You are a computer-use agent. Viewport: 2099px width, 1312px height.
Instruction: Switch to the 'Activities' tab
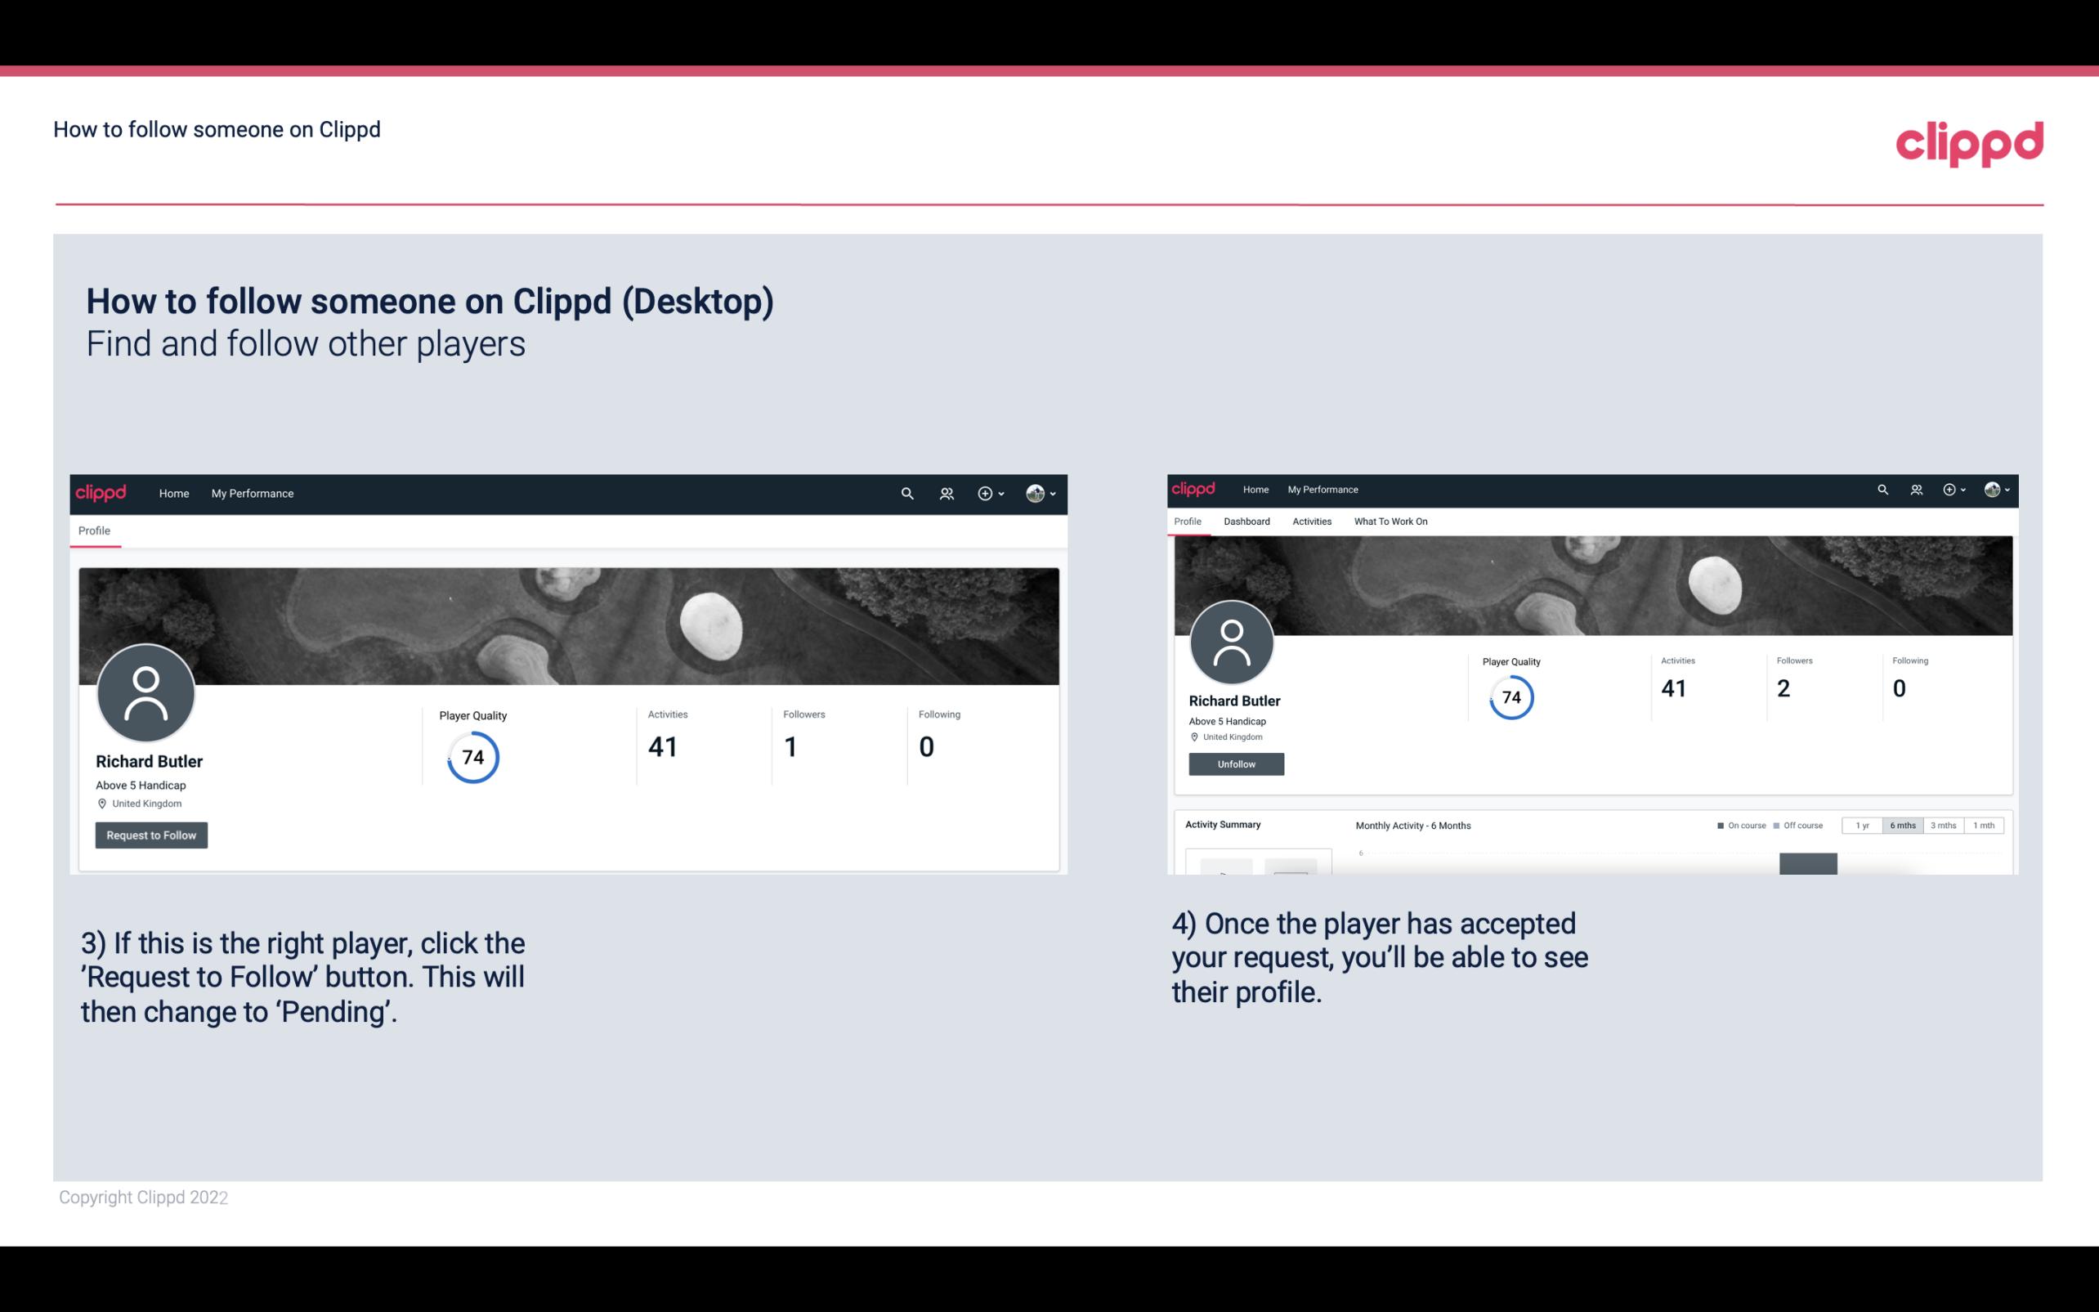pos(1309,522)
